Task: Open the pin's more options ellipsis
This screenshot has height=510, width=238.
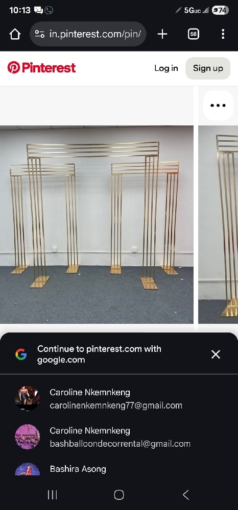Action: 218,106
